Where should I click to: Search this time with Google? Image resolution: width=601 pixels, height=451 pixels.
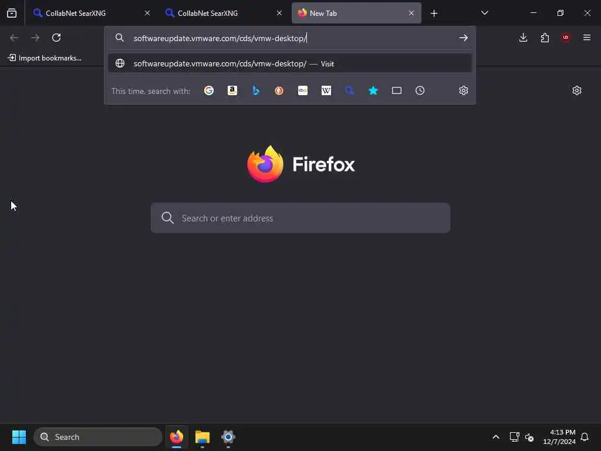(x=209, y=90)
